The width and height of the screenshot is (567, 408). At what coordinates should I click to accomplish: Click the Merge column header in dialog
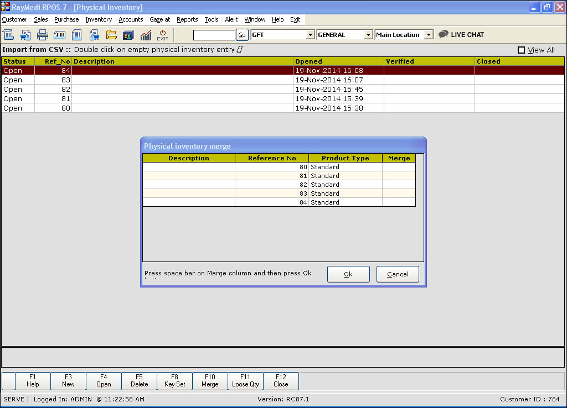(x=399, y=158)
